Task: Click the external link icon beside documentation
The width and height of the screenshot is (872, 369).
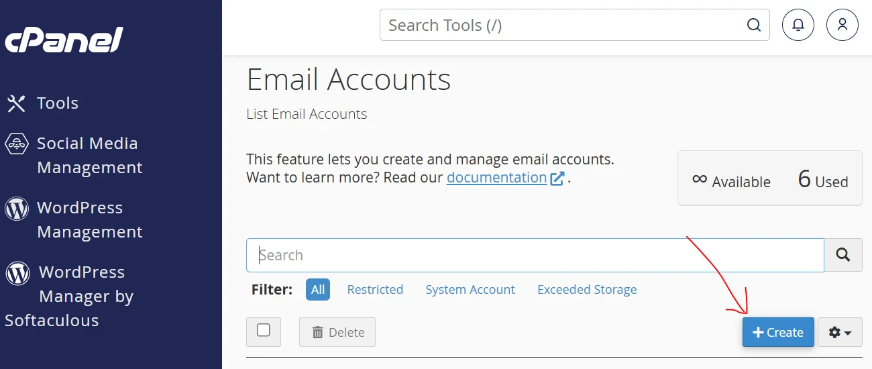Action: (557, 178)
